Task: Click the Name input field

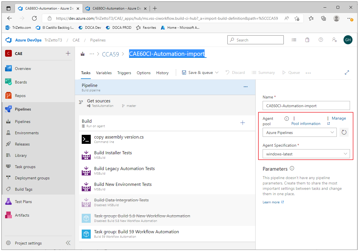Action: tap(306, 106)
